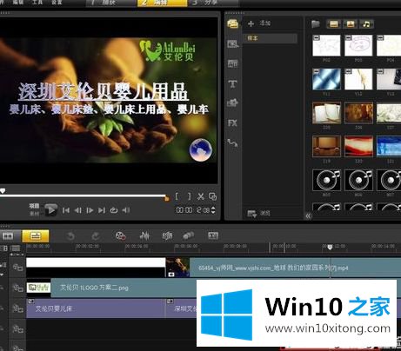Screen dimensions: 401x351
Task: Select the 样本 sample folder
Action: 271,38
